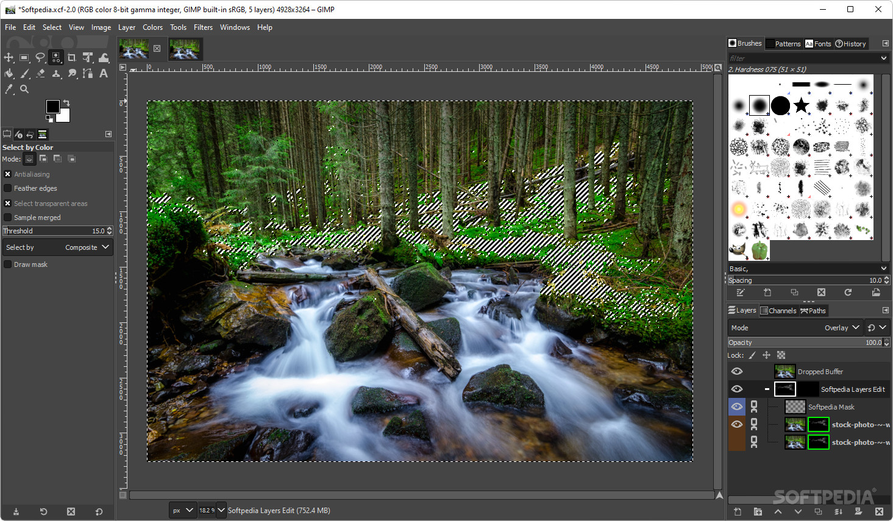Select the Warp Transform tool
The width and height of the screenshot is (893, 521).
(x=104, y=57)
